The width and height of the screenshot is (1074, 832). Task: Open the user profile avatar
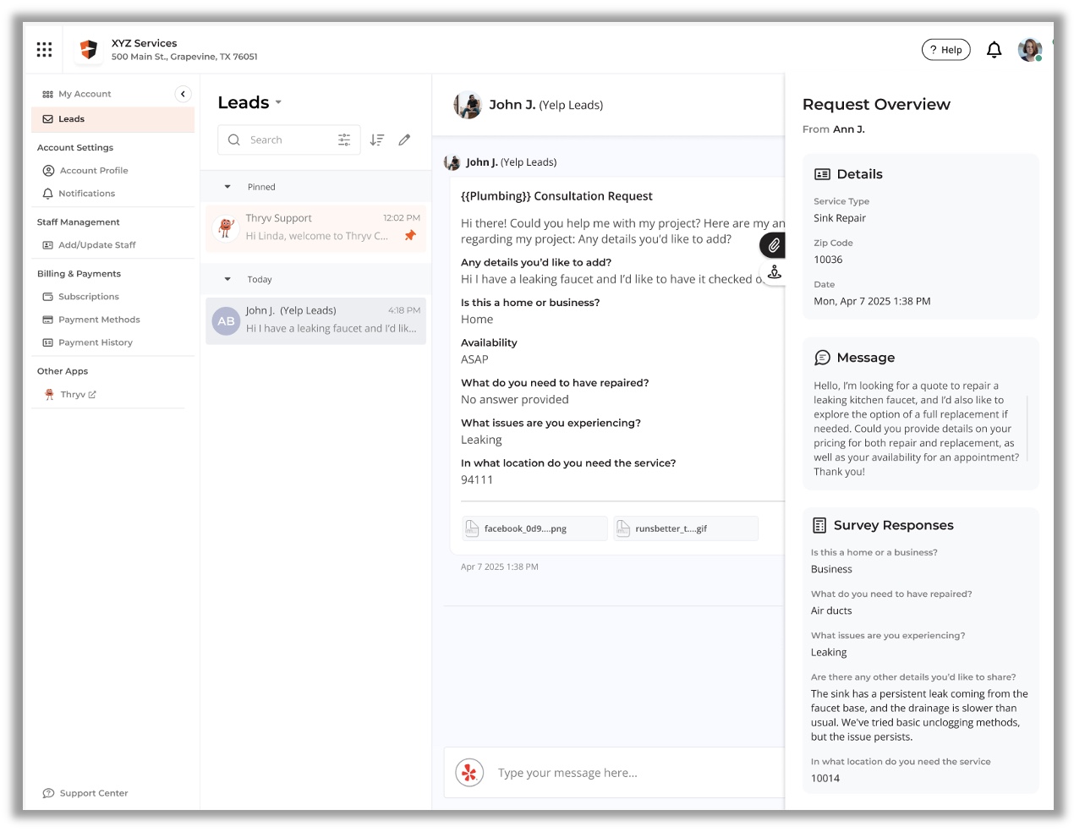click(x=1029, y=50)
